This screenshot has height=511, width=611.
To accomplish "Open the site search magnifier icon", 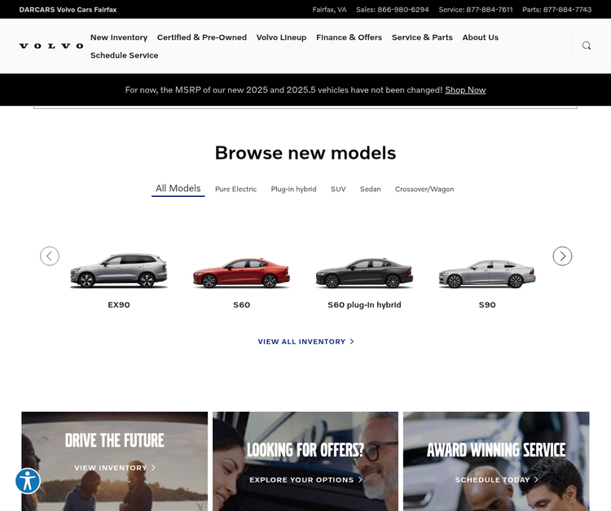I will [x=587, y=46].
